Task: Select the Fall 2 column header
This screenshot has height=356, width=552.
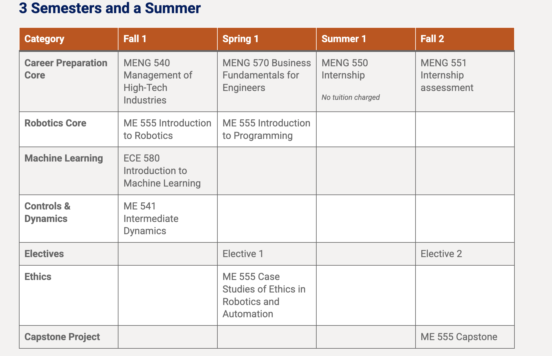Action: click(465, 39)
